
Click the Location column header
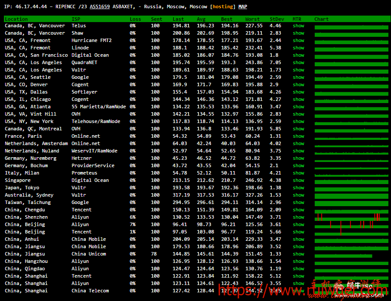tap(16, 19)
